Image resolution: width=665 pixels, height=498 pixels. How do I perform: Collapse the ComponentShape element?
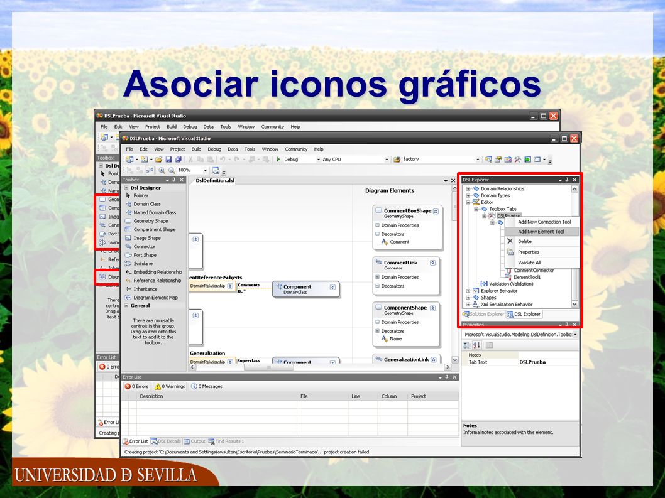click(x=432, y=308)
